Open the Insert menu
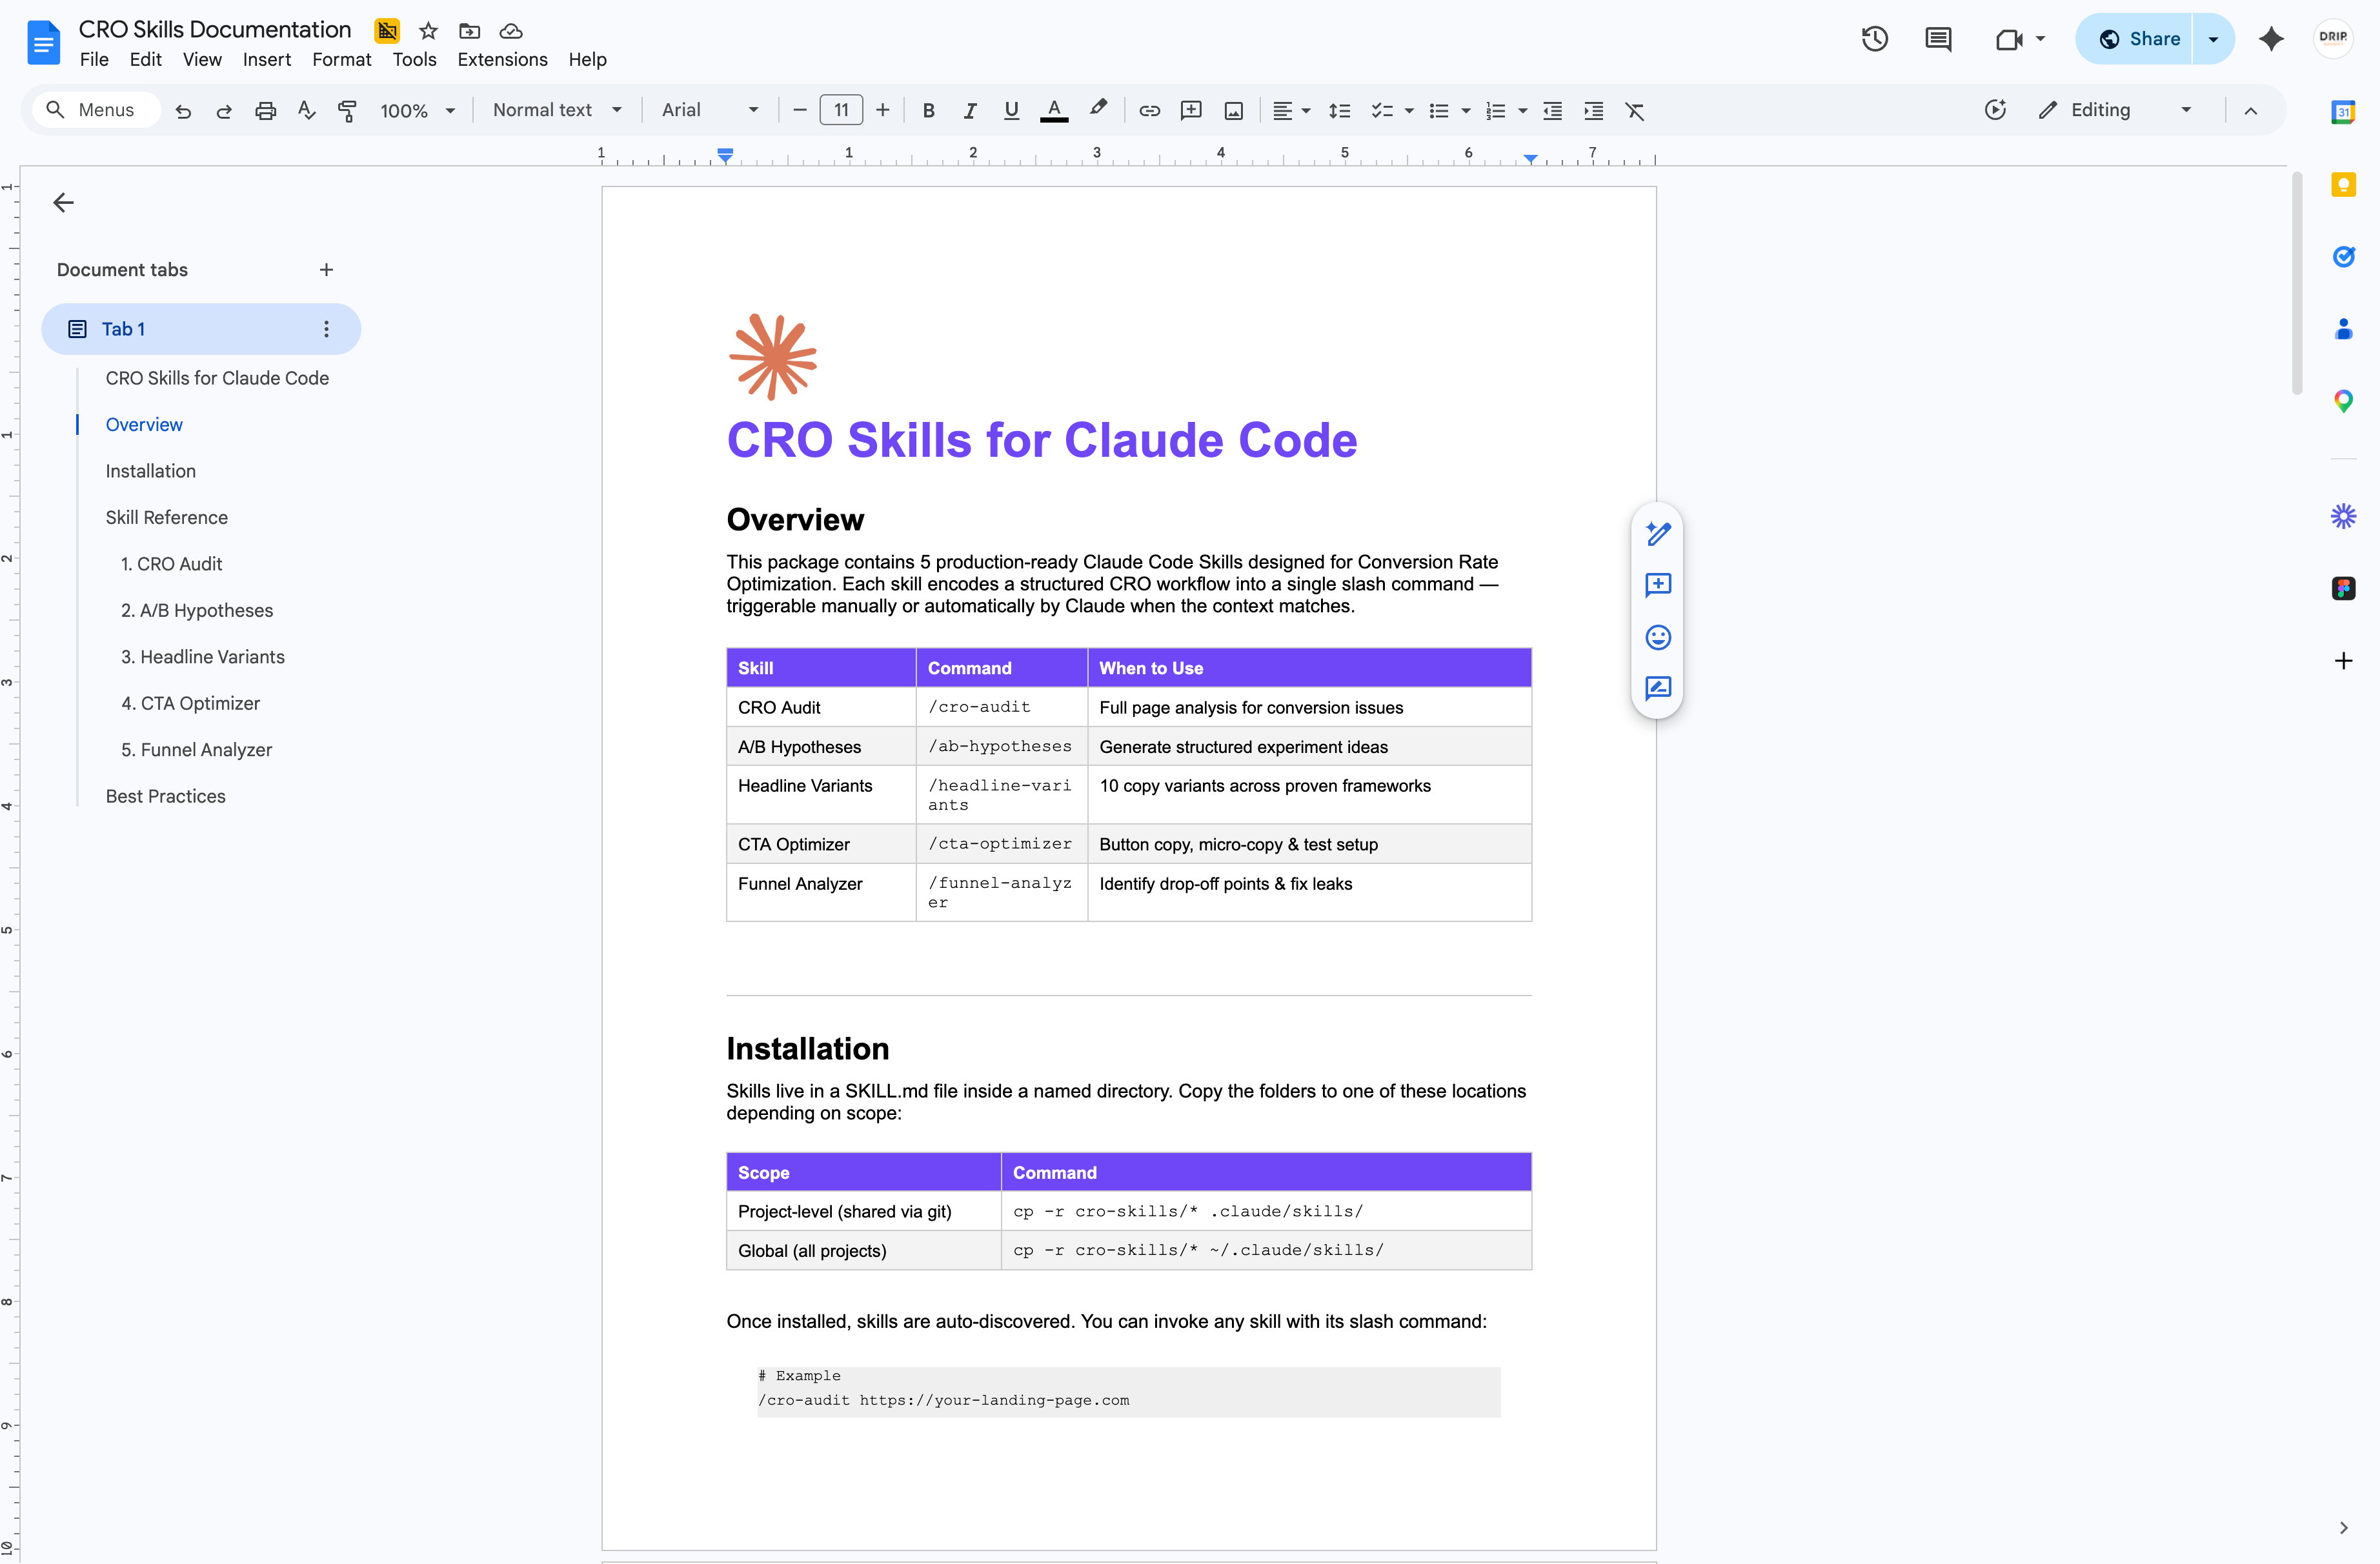Image resolution: width=2380 pixels, height=1564 pixels. pos(267,60)
